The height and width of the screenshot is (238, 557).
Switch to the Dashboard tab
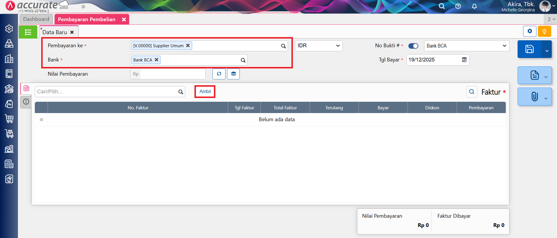[x=36, y=19]
